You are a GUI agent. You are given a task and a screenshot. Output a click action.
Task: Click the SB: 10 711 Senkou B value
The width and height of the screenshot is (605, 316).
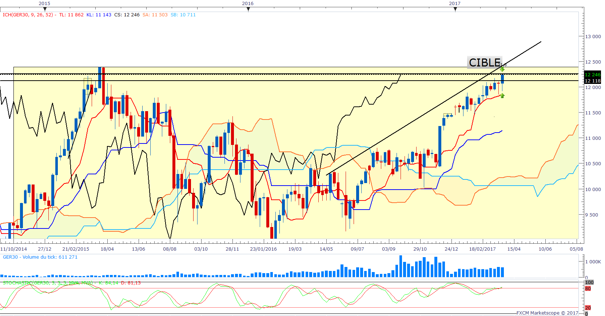click(x=183, y=15)
